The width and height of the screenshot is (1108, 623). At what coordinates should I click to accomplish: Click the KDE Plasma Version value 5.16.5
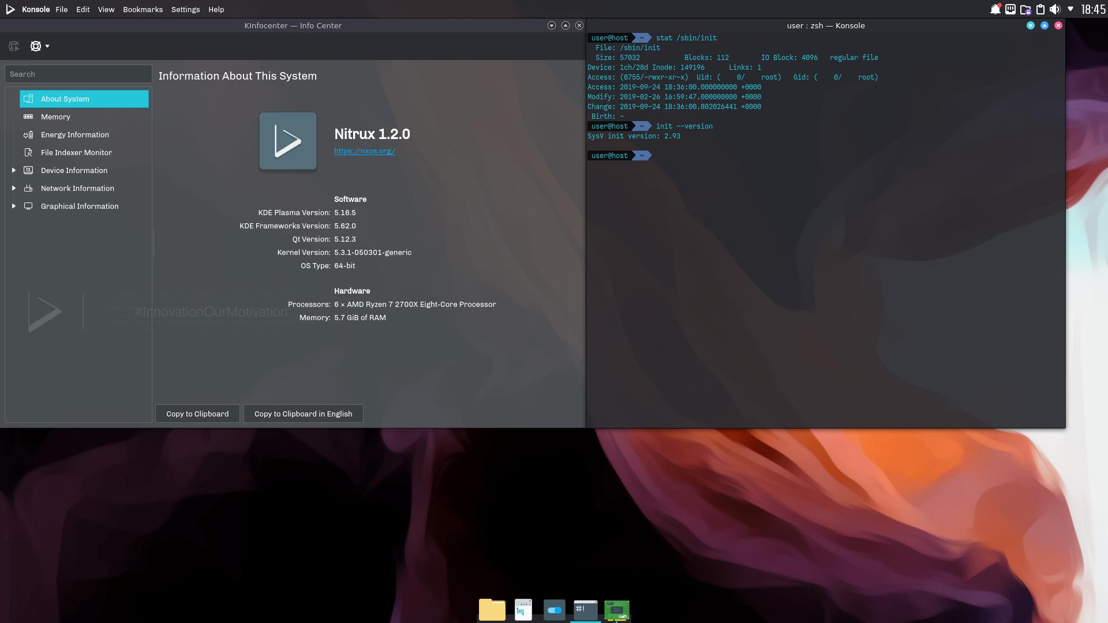pos(345,213)
